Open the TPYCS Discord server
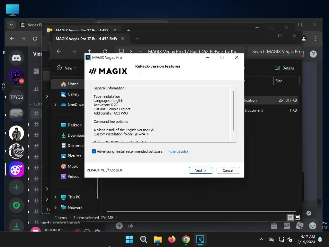This screenshot has height=247, width=329. tap(16, 97)
